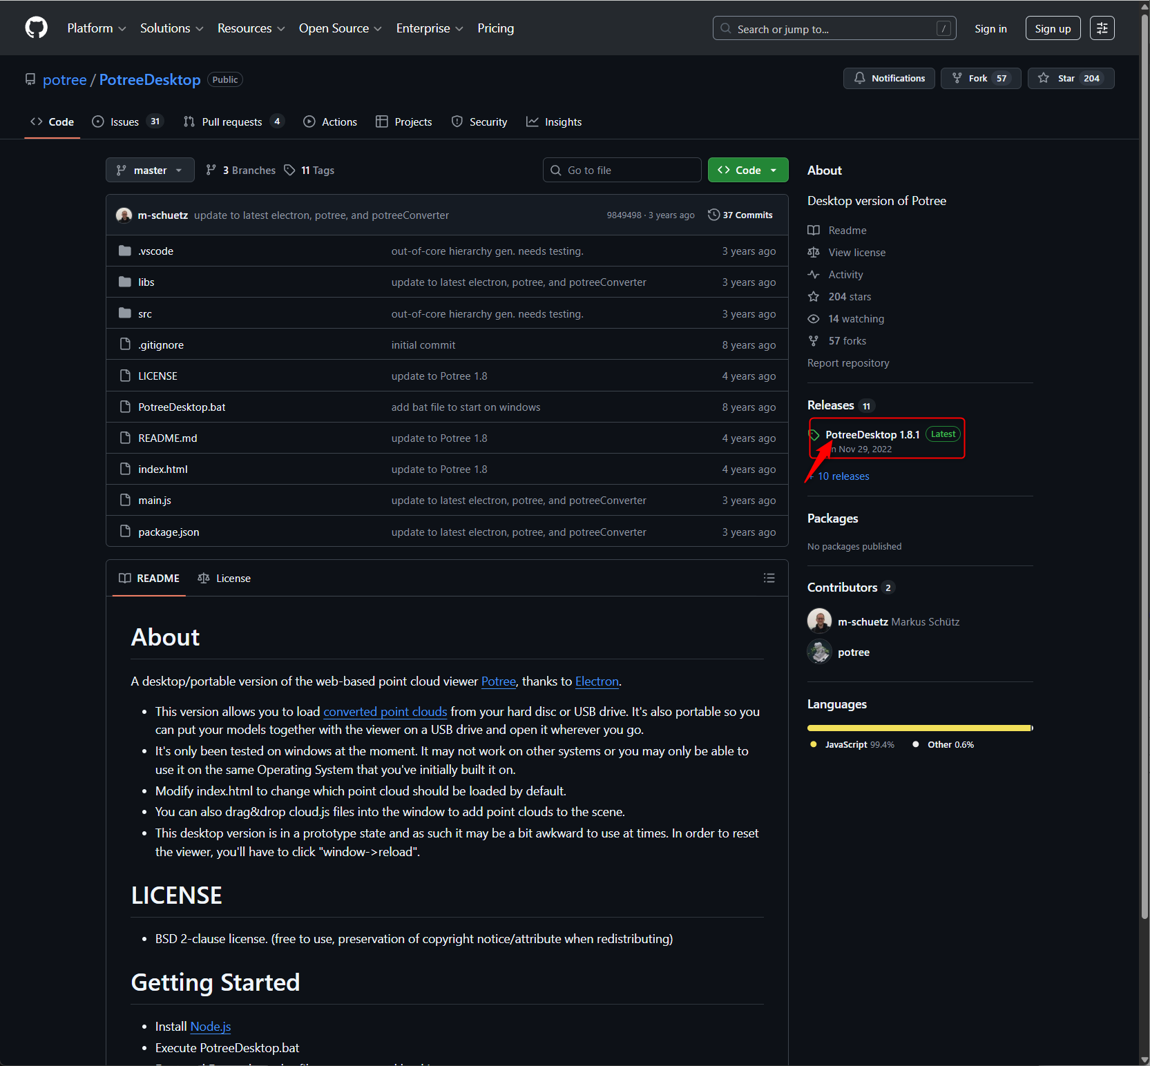Screen dimensions: 1150x1066
Task: Open the accessibility settings icon button
Action: pyautogui.click(x=1102, y=28)
